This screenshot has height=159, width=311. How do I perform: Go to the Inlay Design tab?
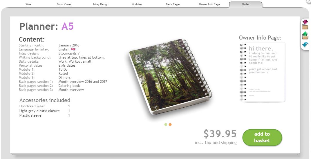point(101,4)
